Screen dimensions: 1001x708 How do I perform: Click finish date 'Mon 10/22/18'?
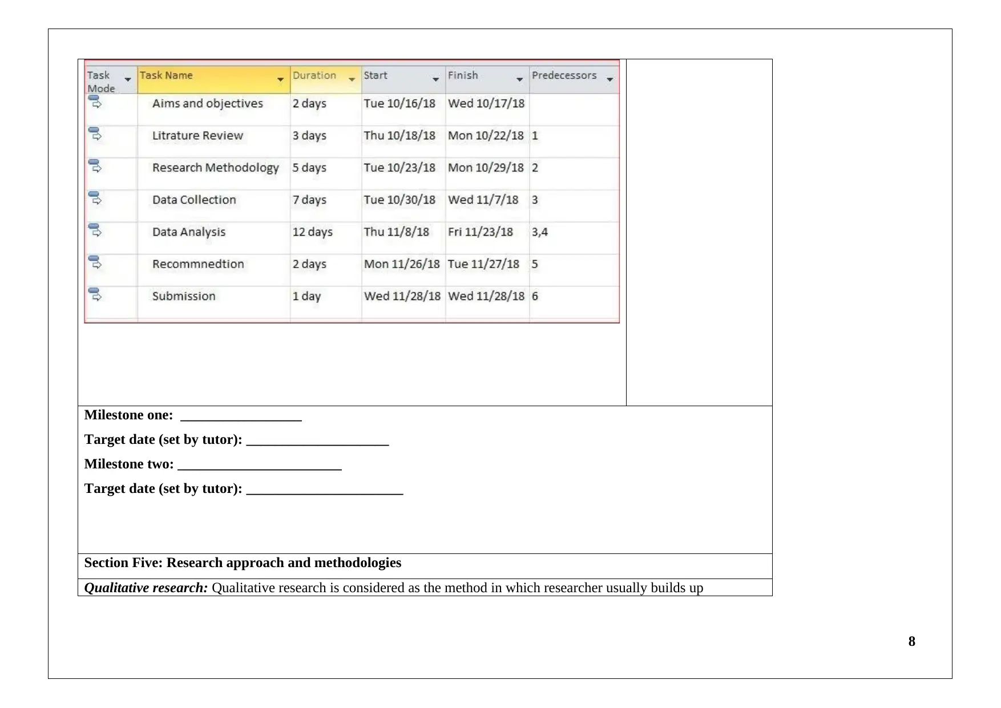(486, 136)
